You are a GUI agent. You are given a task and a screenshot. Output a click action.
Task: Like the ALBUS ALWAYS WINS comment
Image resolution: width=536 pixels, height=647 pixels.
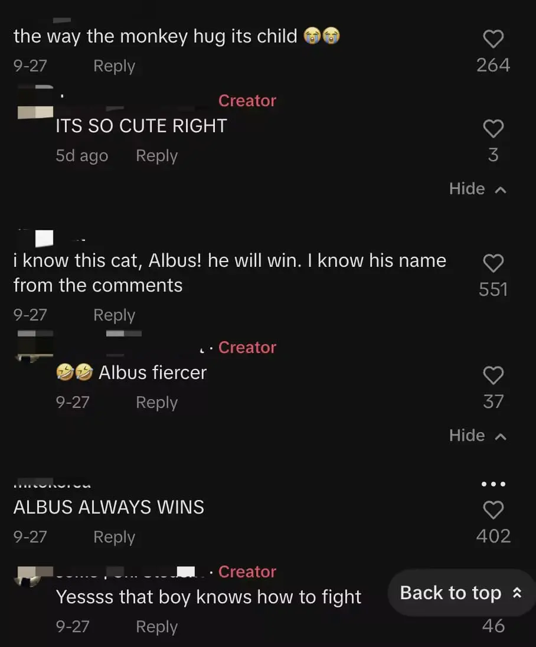[x=493, y=510]
